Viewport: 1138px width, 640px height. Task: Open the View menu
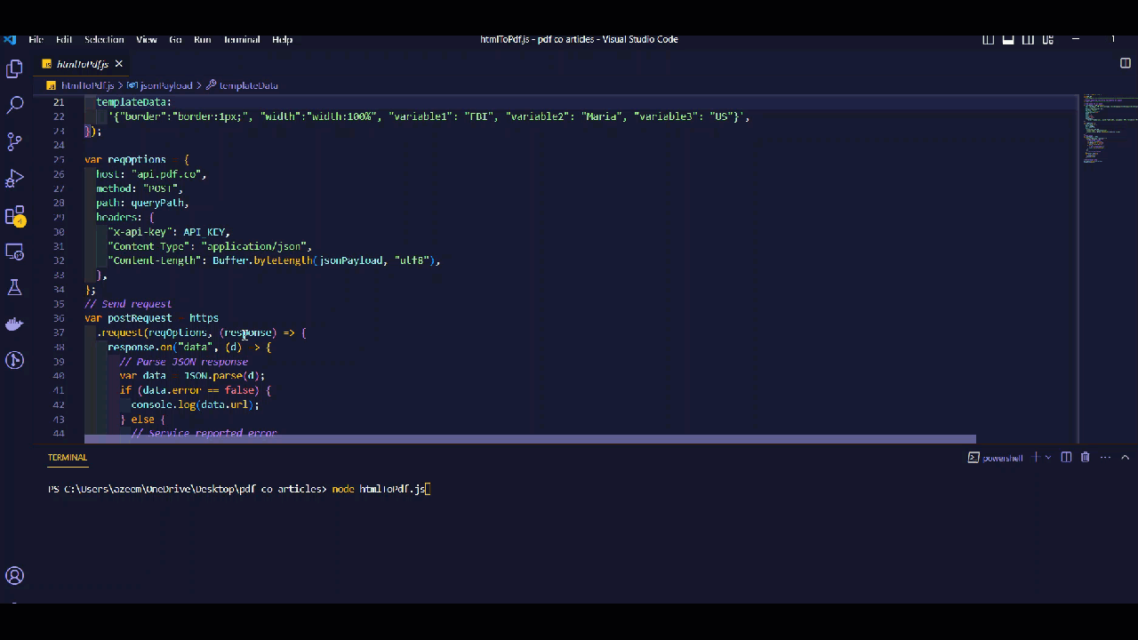tap(147, 39)
